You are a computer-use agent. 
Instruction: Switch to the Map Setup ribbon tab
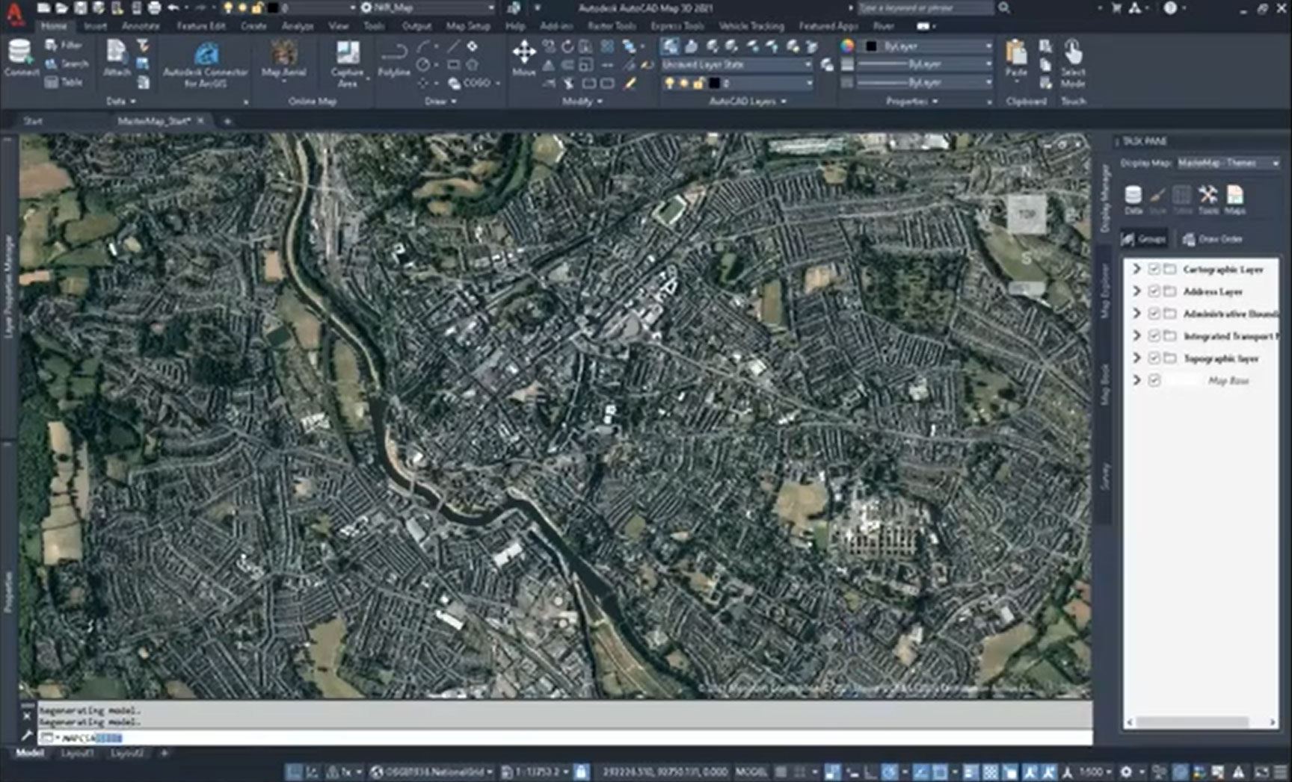(x=468, y=26)
